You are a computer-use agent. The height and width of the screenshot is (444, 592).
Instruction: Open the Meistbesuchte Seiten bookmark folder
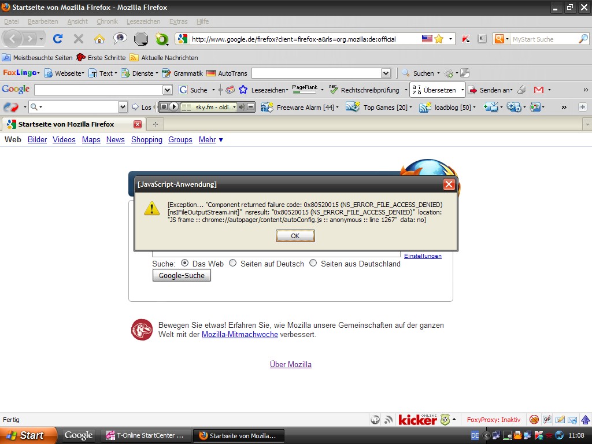click(37, 58)
